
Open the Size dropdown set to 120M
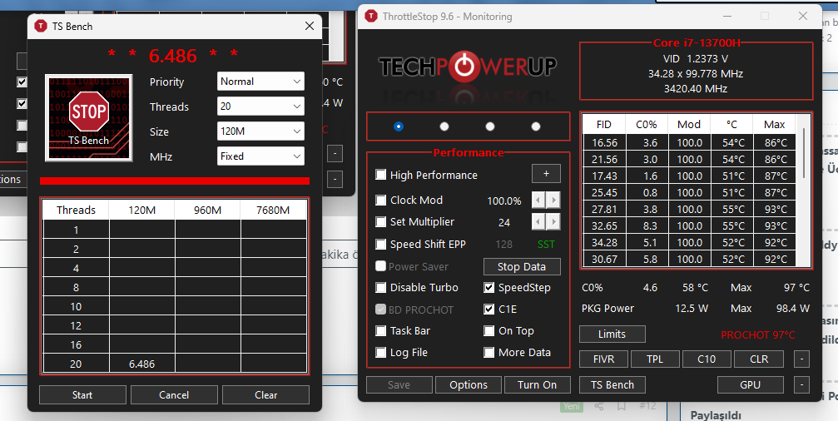[260, 131]
